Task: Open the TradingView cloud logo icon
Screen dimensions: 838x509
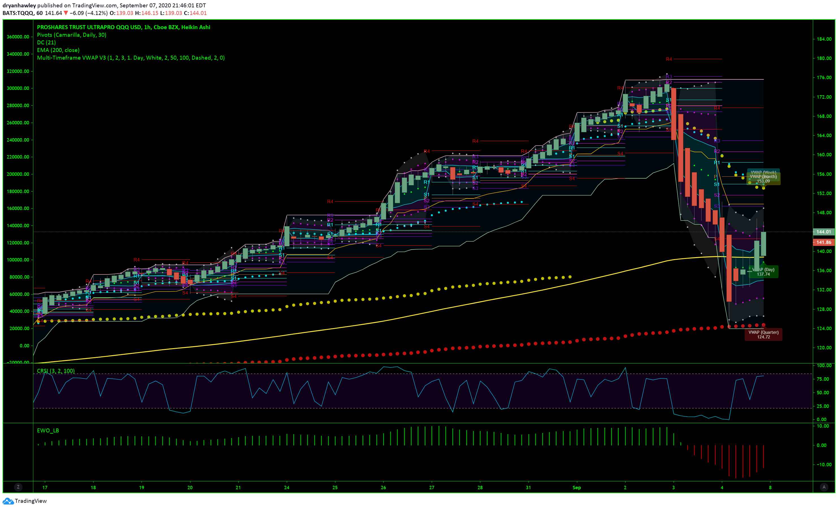Action: (x=8, y=501)
